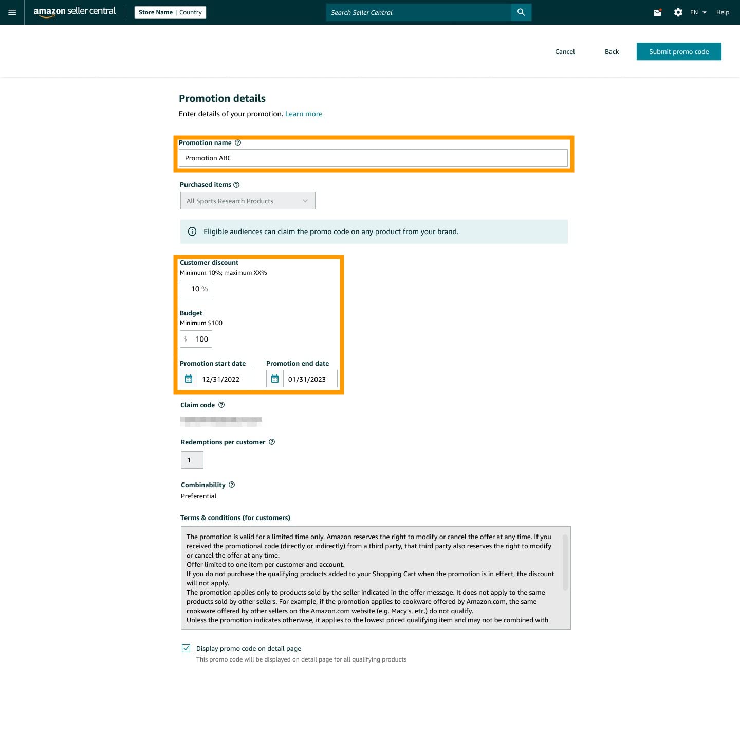
Task: Click the Promotion name text field
Action: pos(373,158)
